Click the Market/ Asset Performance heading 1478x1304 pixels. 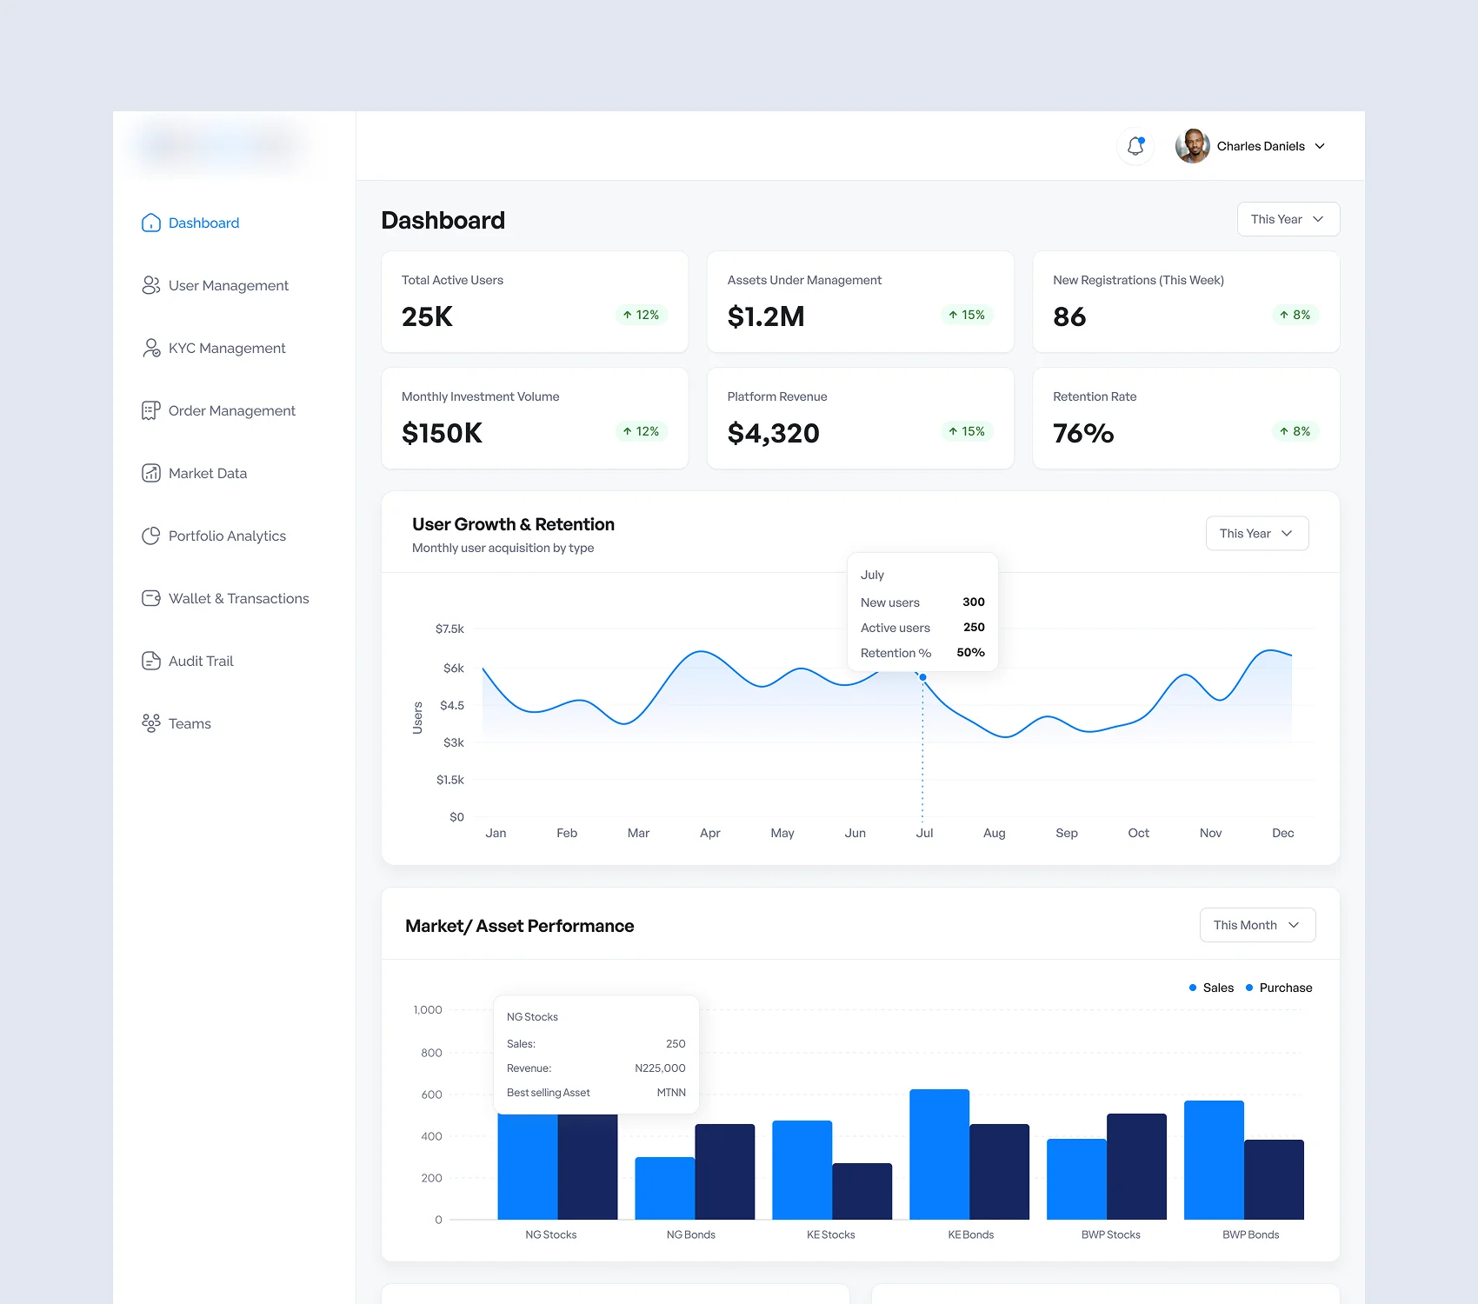[520, 926]
